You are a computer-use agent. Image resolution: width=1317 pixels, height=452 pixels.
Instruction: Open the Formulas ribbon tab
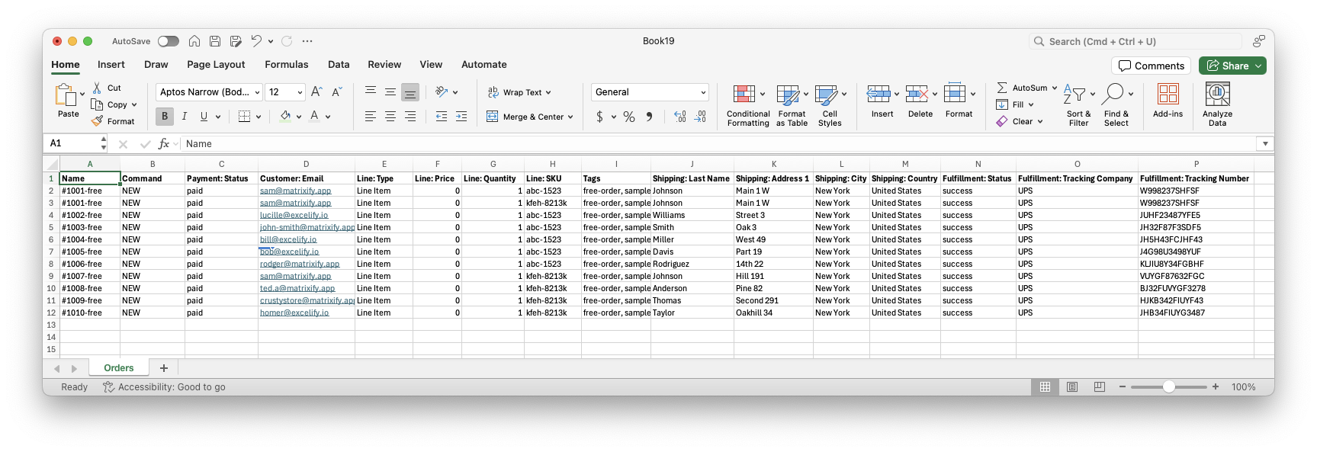(x=286, y=65)
